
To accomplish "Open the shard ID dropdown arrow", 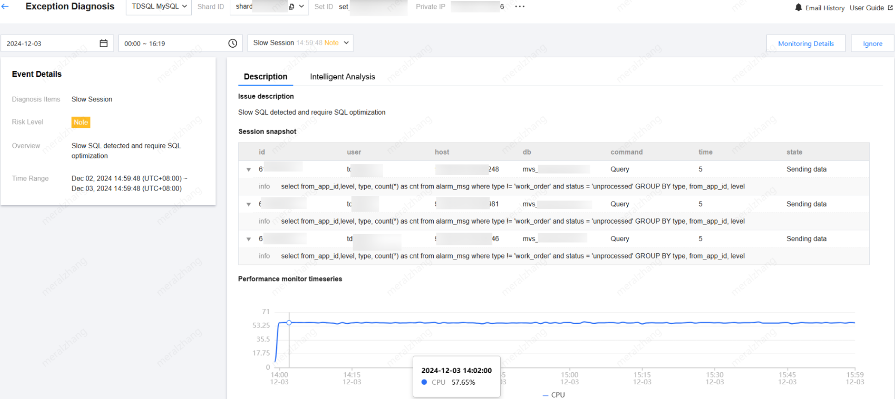I will tap(301, 6).
